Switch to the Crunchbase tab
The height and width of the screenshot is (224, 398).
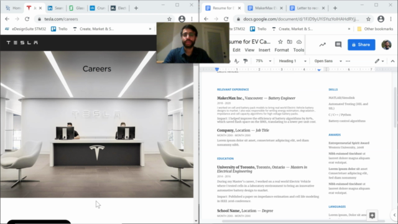click(98, 8)
